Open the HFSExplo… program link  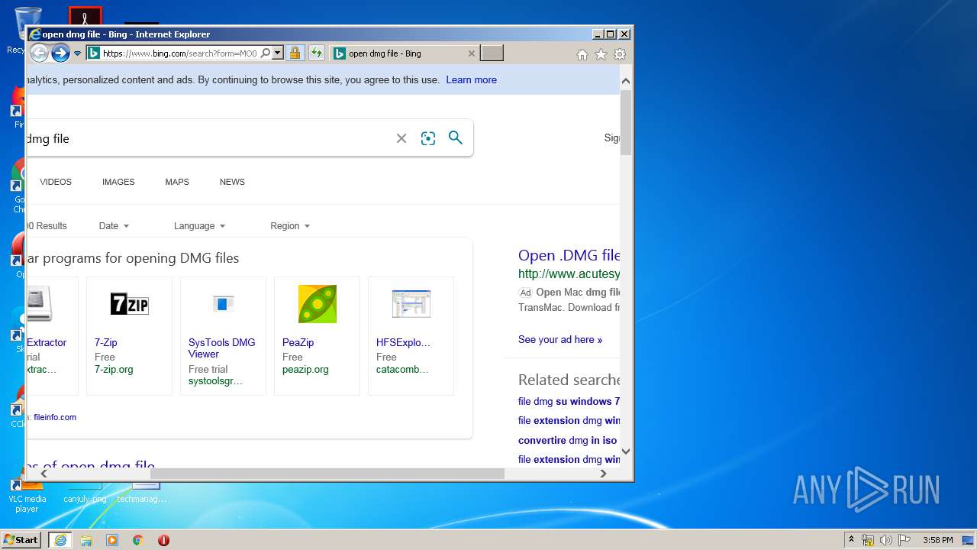point(403,342)
